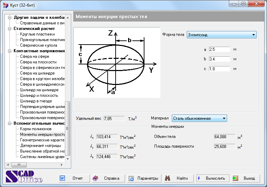Open Детерминант матрицы tree item
Image resolution: width=267 pixels, height=187 pixels.
[40, 146]
